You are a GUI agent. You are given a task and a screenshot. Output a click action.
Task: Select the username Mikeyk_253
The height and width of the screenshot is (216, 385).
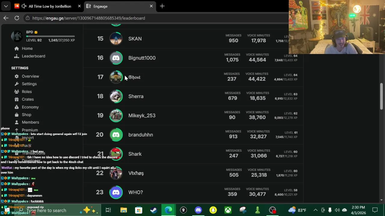point(142,115)
